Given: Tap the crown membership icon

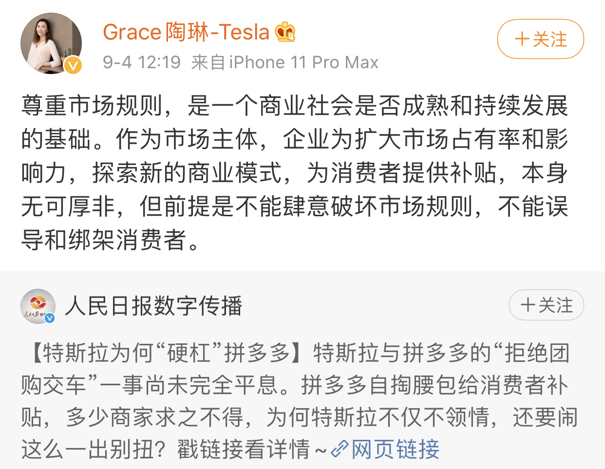Looking at the screenshot, I should click(x=285, y=32).
